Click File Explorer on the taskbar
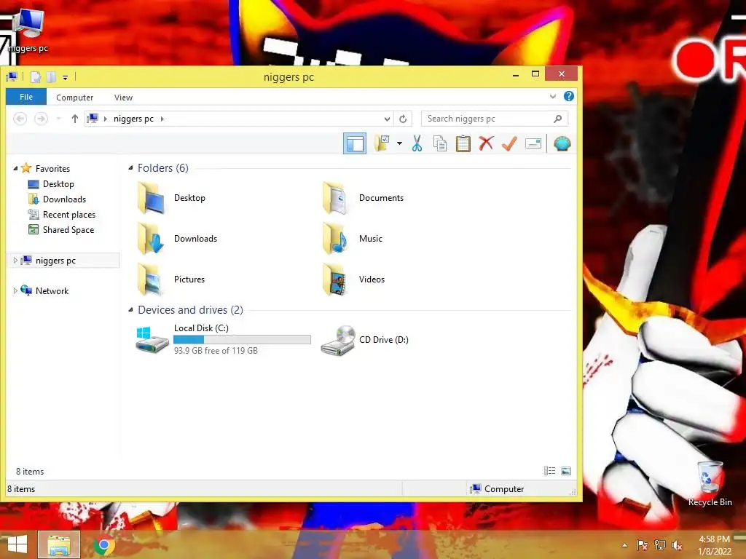 (58, 544)
